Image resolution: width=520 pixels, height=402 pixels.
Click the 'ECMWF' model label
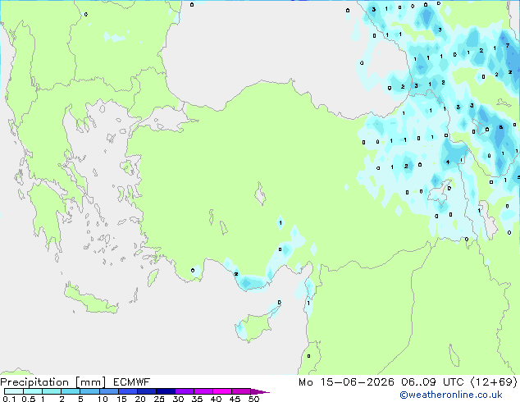click(132, 382)
